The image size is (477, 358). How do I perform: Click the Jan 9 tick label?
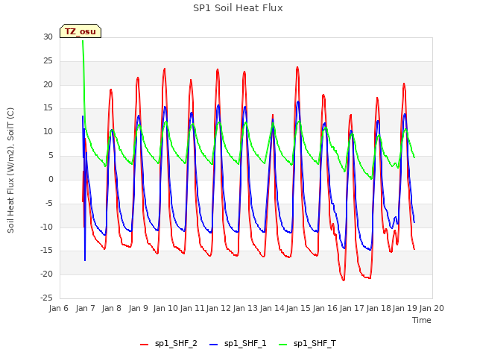139,308
